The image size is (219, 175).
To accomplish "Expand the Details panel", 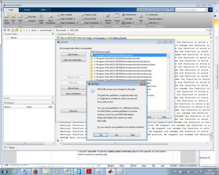I will [53, 98].
